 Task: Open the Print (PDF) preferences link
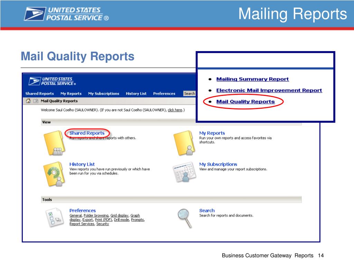click(103, 220)
